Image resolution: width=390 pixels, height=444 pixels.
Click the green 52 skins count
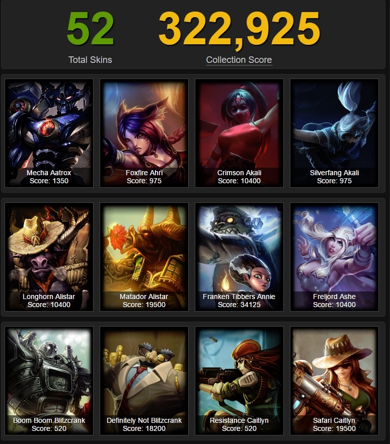[x=90, y=29]
